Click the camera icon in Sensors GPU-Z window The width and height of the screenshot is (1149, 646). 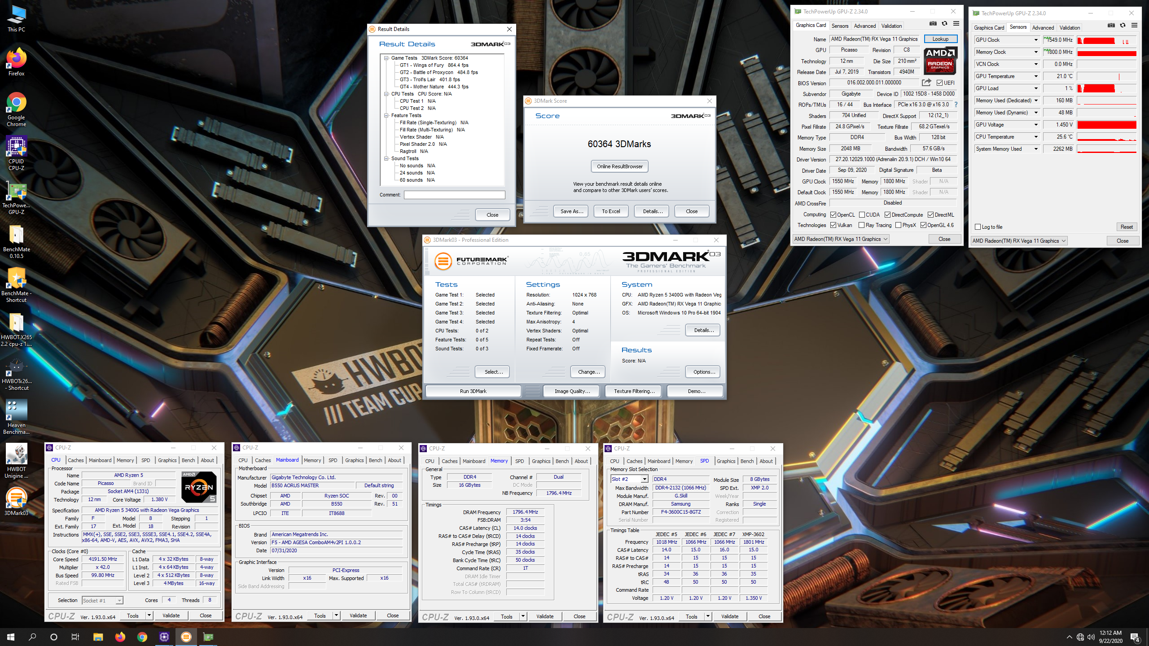coord(1111,26)
